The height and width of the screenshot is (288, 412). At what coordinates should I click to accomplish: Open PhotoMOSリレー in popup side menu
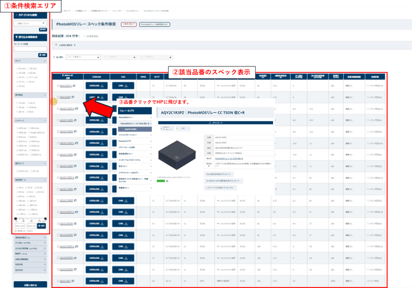135,117
